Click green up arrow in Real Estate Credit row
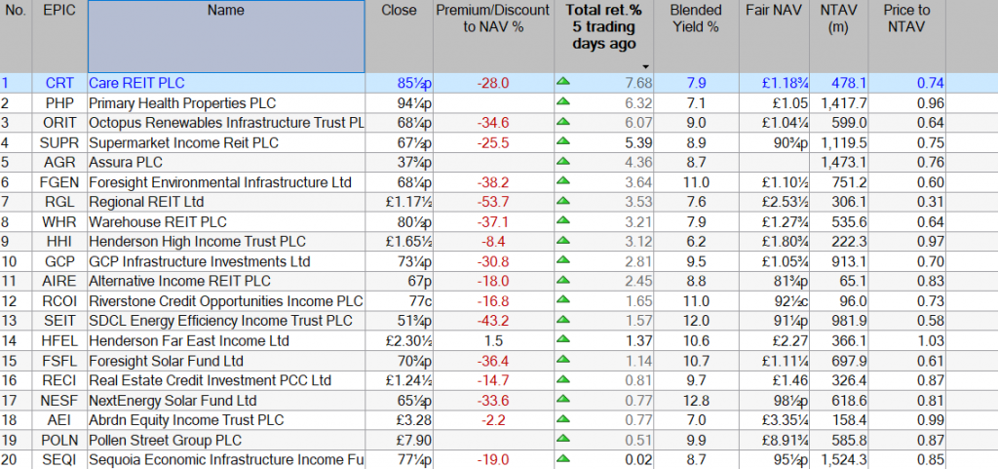Viewport: 998px width, 469px height. pyautogui.click(x=562, y=378)
